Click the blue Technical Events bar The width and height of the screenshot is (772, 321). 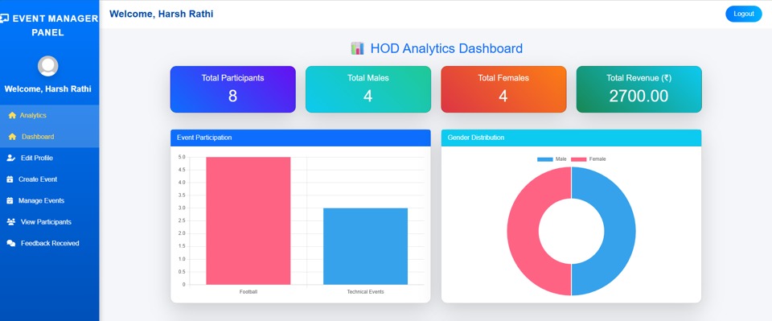click(365, 246)
